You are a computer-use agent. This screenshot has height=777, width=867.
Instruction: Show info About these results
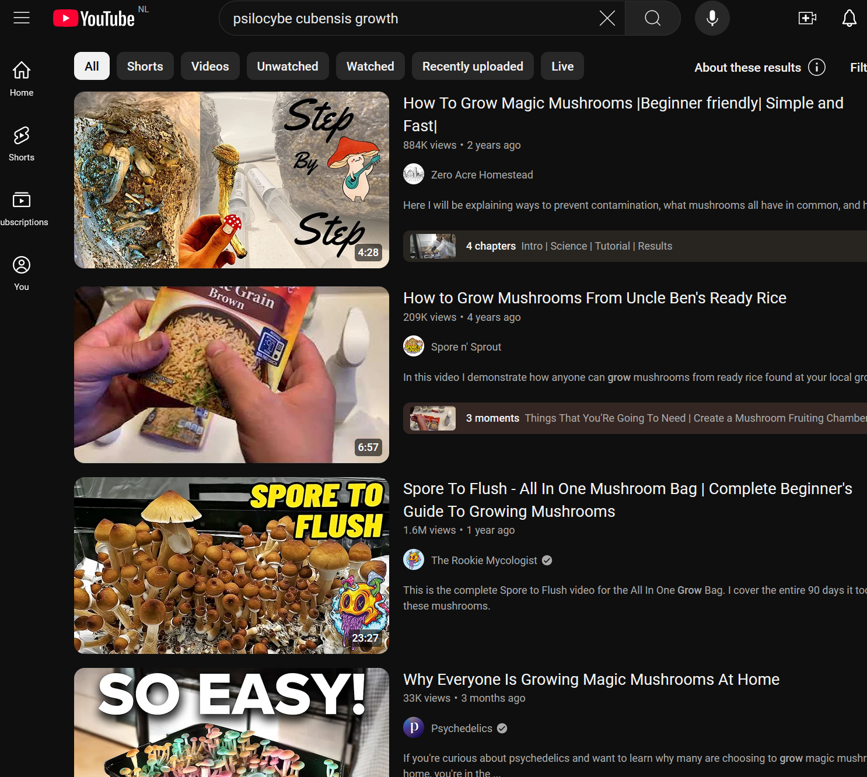[x=816, y=68]
